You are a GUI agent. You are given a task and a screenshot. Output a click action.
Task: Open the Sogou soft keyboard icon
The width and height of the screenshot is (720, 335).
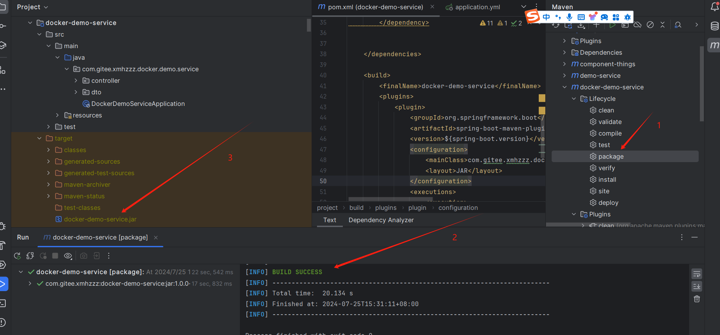coord(581,17)
